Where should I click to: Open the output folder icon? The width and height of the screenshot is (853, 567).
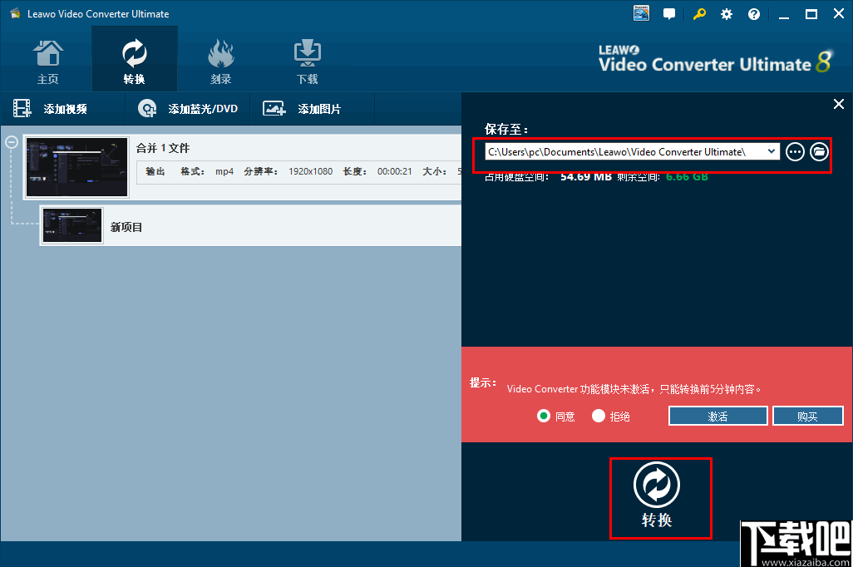[819, 152]
